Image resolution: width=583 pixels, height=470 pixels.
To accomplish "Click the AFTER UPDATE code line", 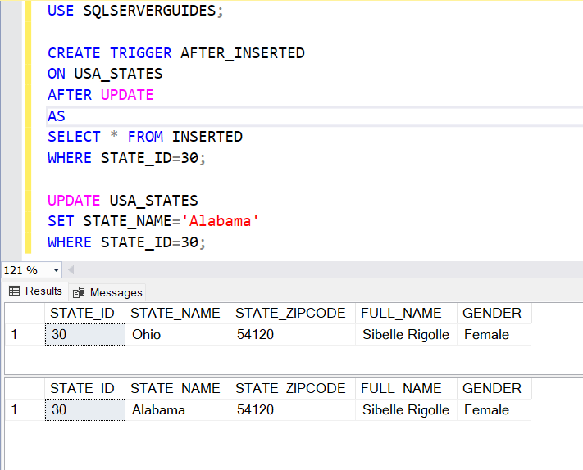I will coord(100,95).
